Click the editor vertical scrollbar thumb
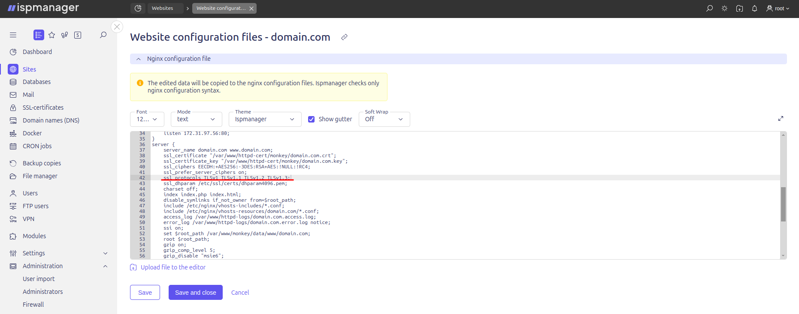This screenshot has width=799, height=314. 783,204
